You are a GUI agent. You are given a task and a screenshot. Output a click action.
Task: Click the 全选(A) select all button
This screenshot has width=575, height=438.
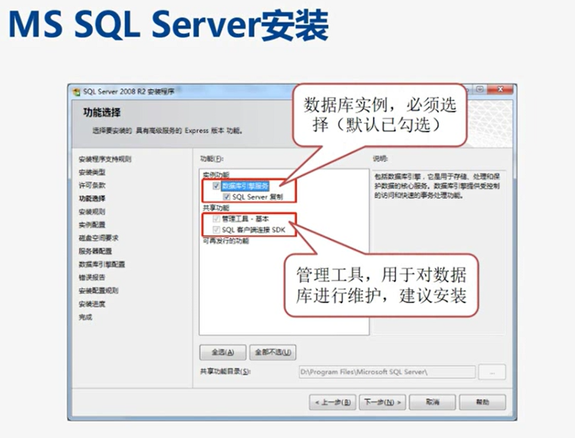coord(222,352)
